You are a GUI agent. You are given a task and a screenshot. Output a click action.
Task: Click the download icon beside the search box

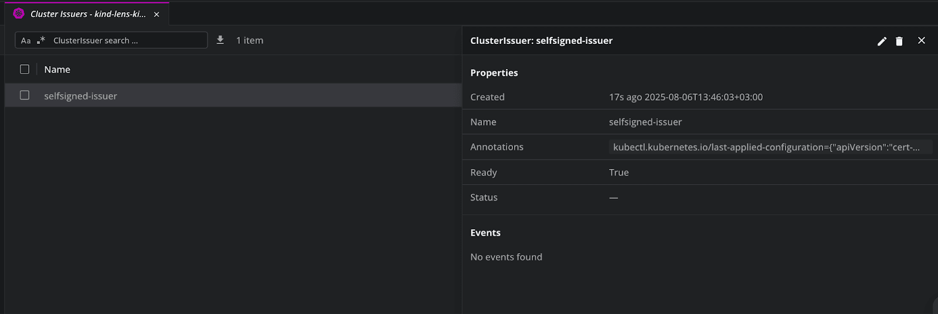tap(220, 40)
